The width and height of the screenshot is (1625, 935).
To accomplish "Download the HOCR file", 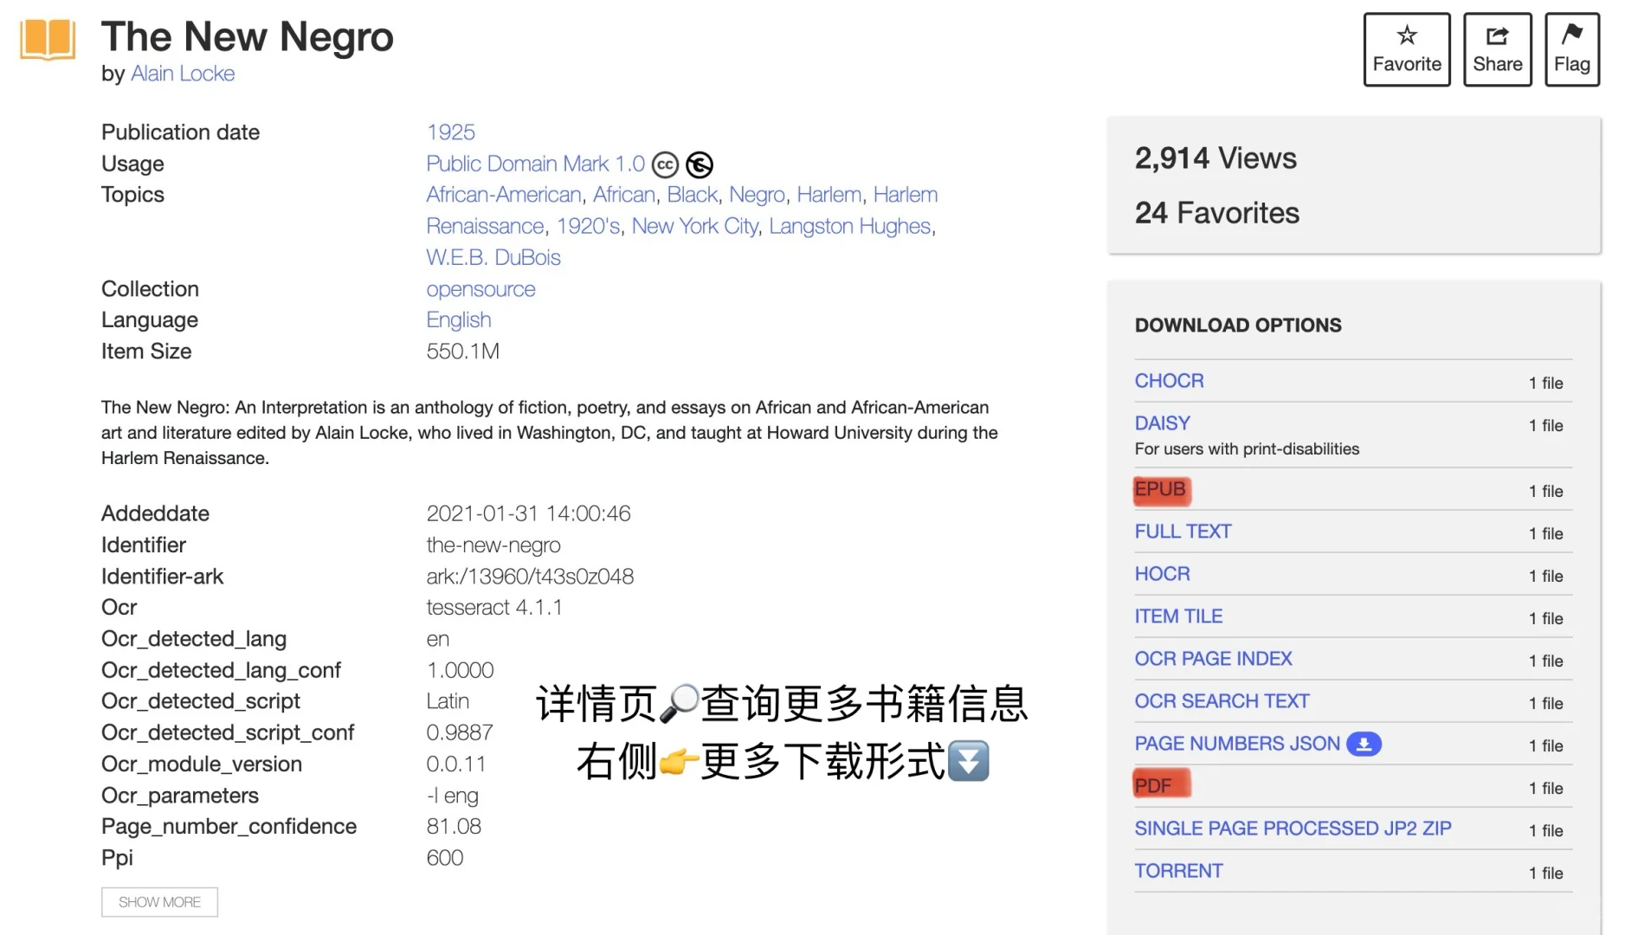I will (x=1162, y=574).
